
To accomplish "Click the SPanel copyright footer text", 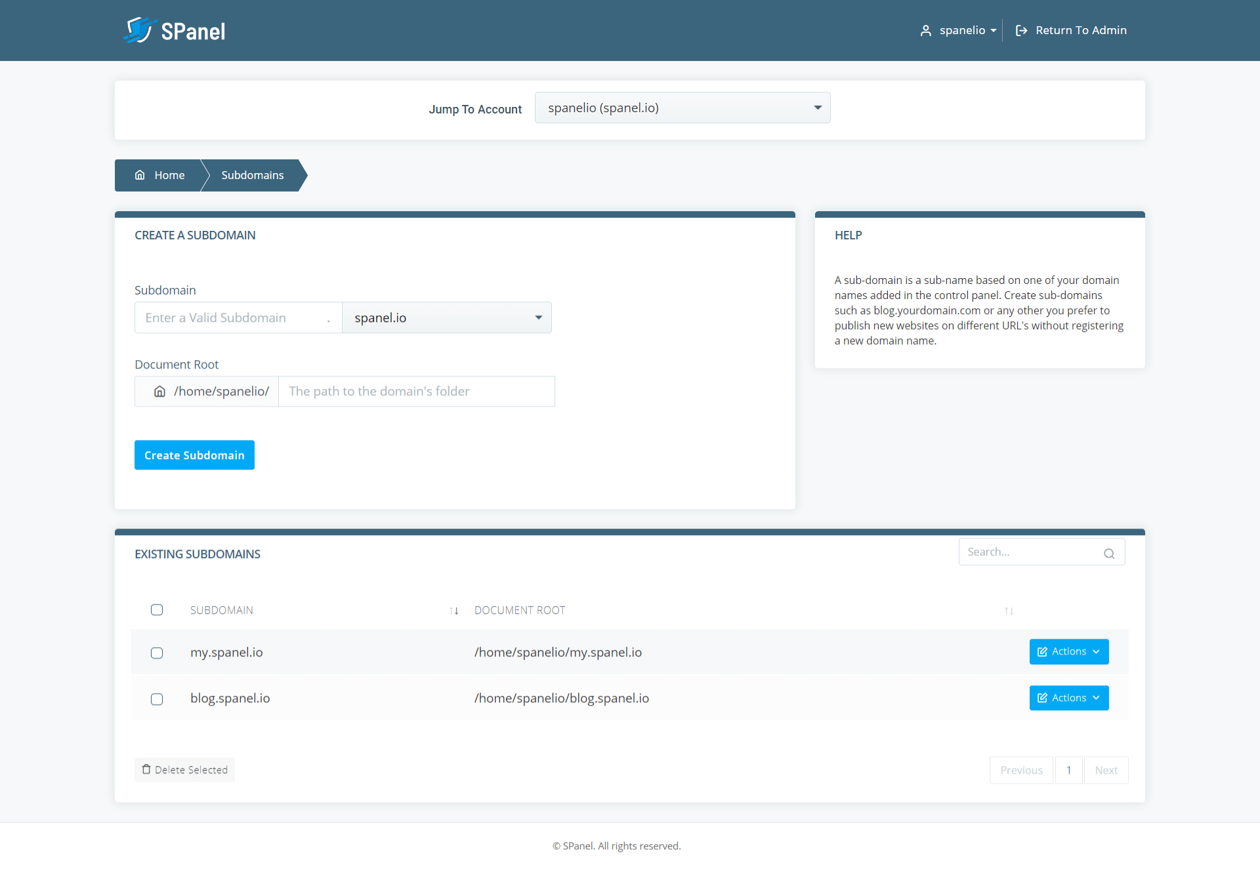I will pos(617,846).
